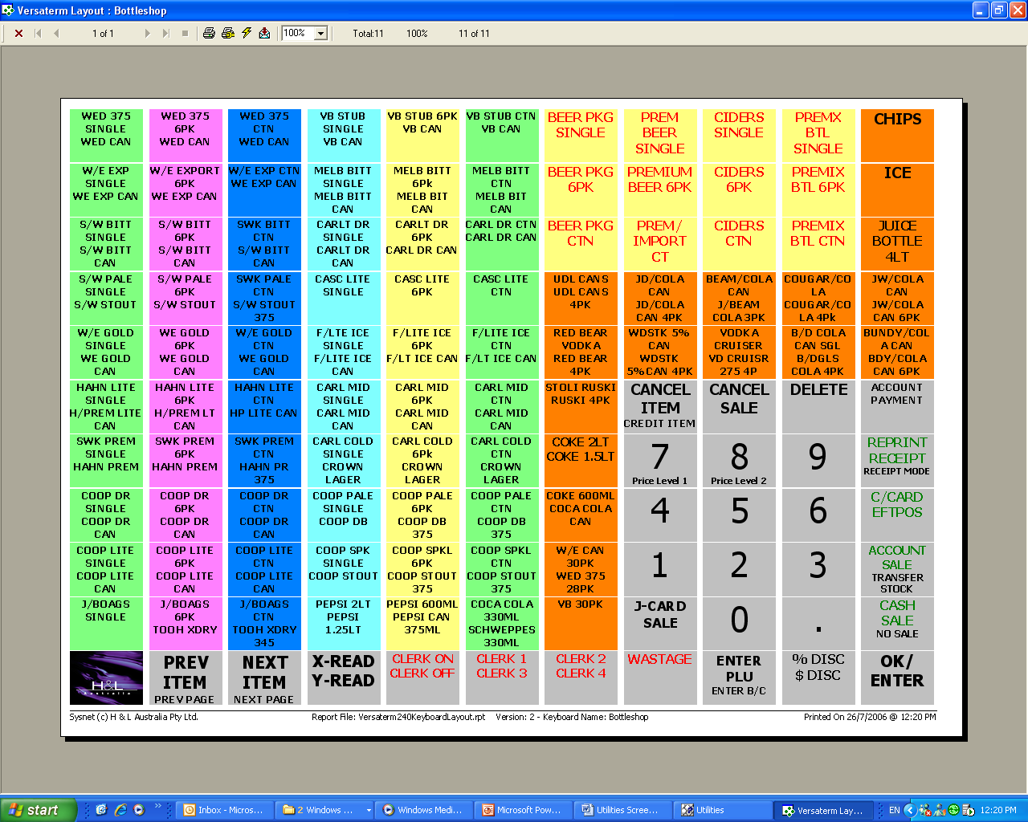Click the JUICE BOTTLE 4LT key

(897, 244)
